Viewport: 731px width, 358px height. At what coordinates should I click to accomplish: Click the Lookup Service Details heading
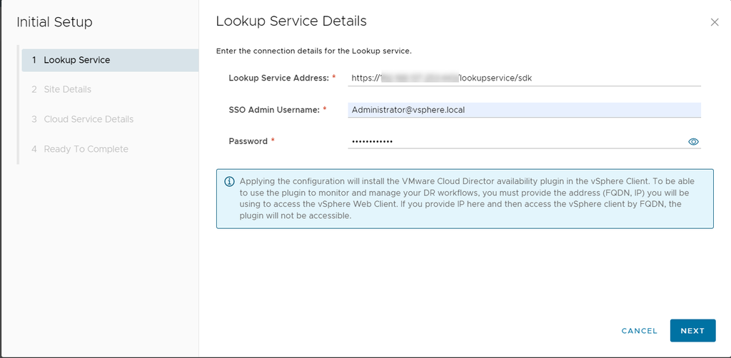coord(291,21)
